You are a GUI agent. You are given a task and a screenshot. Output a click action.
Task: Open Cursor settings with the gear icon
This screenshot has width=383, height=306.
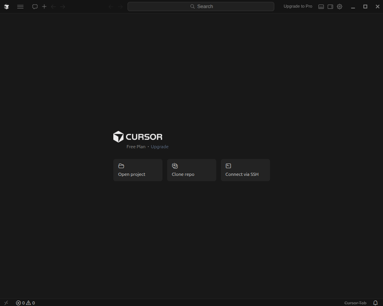339,7
